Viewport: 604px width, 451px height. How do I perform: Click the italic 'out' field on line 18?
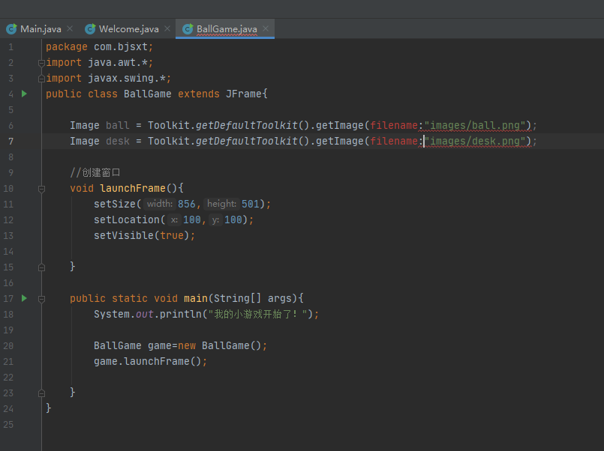[x=145, y=315]
